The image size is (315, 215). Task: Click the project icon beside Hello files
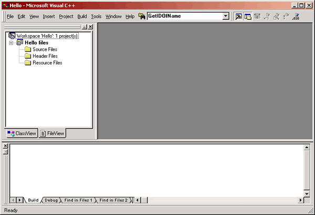click(x=20, y=42)
